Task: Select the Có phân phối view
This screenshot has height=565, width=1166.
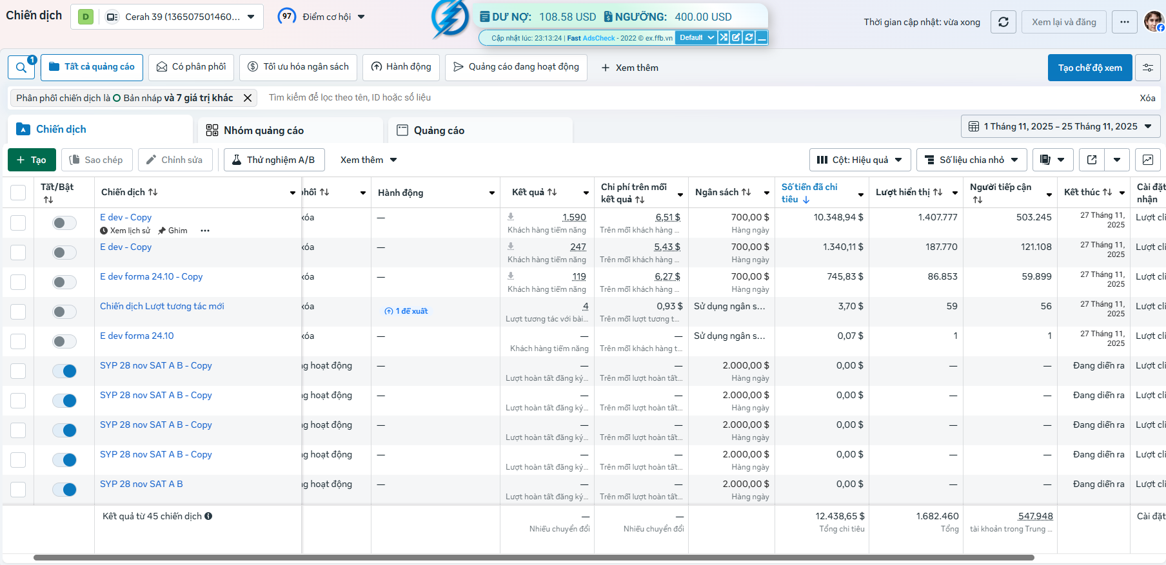Action: pyautogui.click(x=191, y=67)
